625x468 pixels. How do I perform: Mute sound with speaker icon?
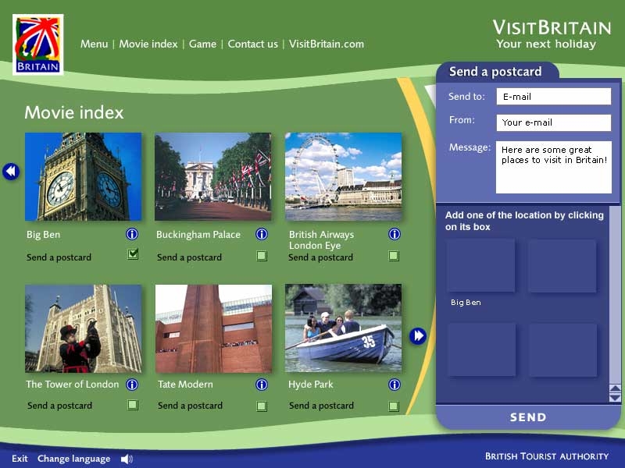(x=127, y=459)
